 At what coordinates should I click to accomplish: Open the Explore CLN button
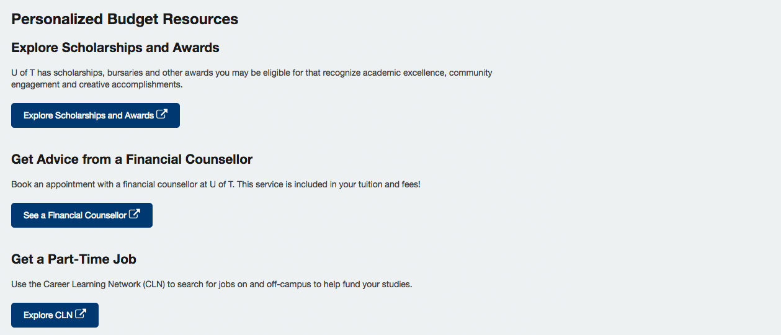pos(55,315)
